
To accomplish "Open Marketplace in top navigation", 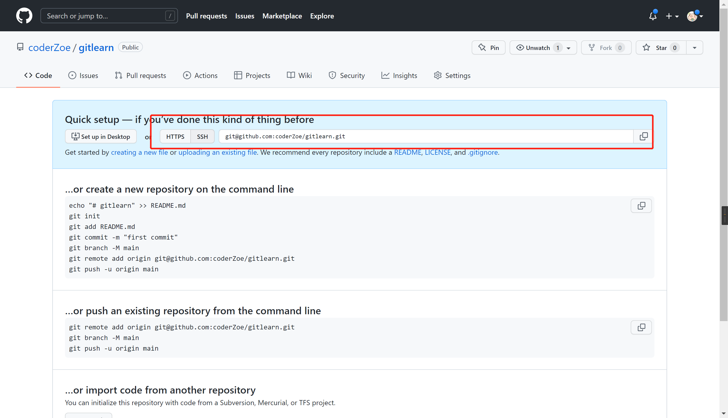I will 282,16.
